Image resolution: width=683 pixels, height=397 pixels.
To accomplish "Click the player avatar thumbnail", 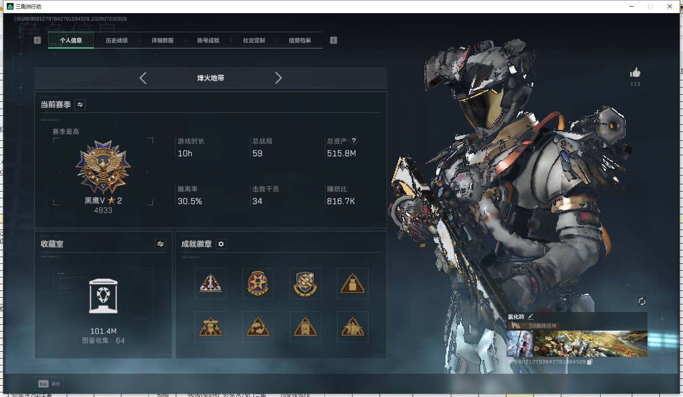I will point(520,344).
